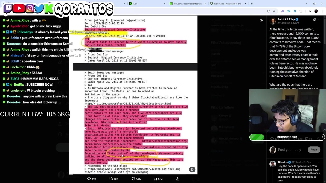Click the install app icon in address bar
This screenshot has width=326, height=183.
point(268,11)
